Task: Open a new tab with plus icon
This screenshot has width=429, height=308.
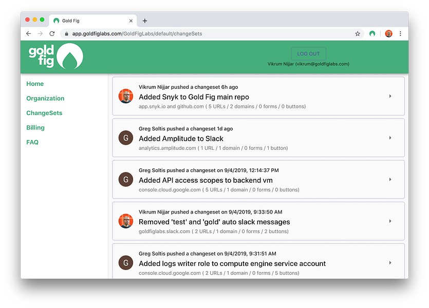Action: pos(145,21)
